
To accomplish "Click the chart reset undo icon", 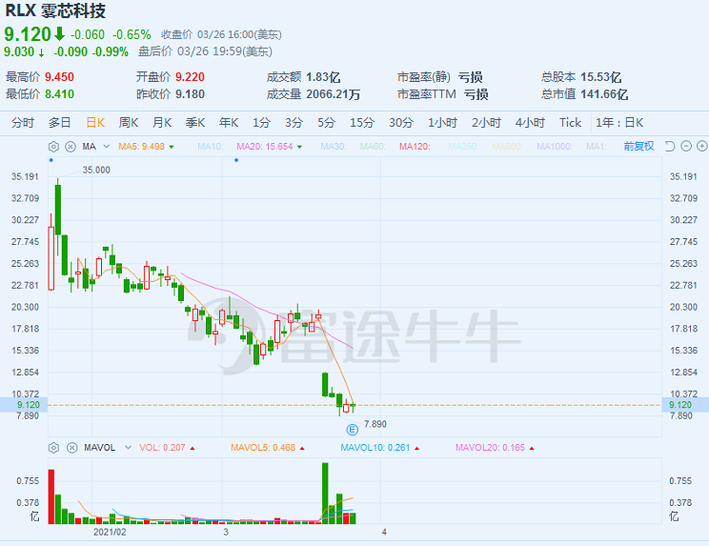I will point(670,146).
